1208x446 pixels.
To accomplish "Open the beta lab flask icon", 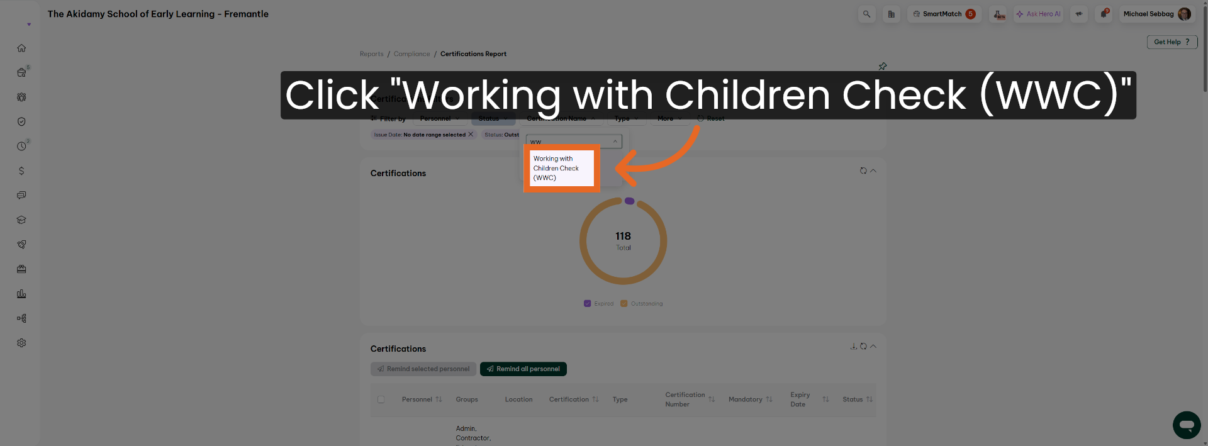I will [x=998, y=14].
